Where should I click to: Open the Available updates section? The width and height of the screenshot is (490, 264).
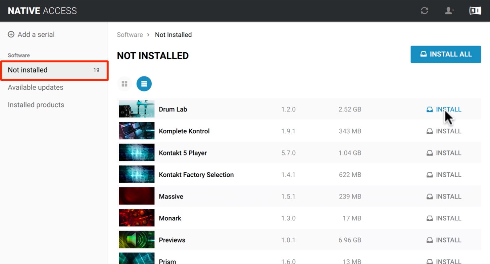coord(35,87)
